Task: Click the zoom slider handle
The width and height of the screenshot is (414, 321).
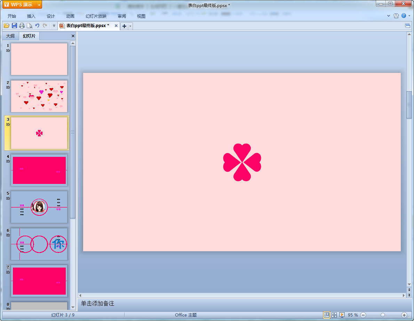Action: pos(383,315)
